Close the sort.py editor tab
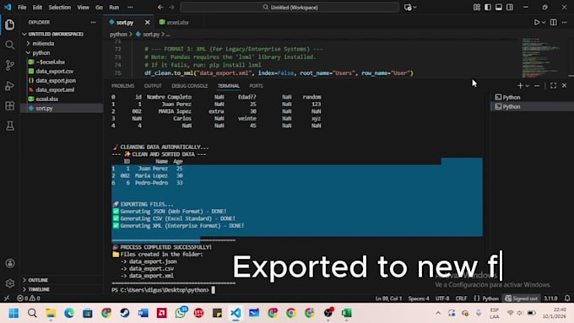The image size is (574, 323). (x=147, y=22)
